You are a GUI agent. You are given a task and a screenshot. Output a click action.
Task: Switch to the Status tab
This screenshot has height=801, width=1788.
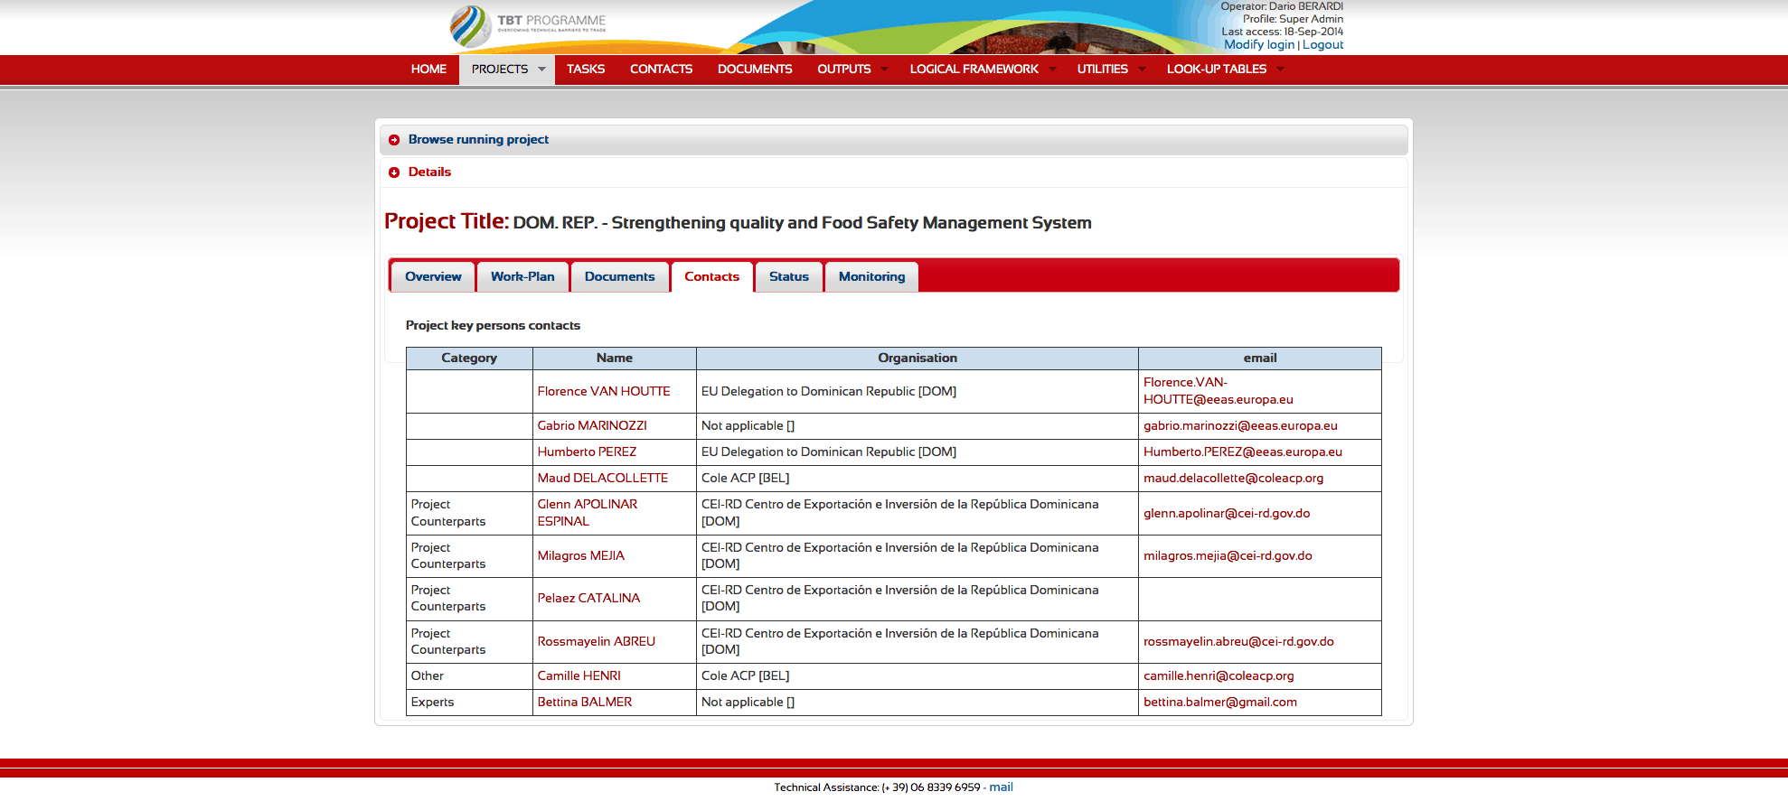789,277
